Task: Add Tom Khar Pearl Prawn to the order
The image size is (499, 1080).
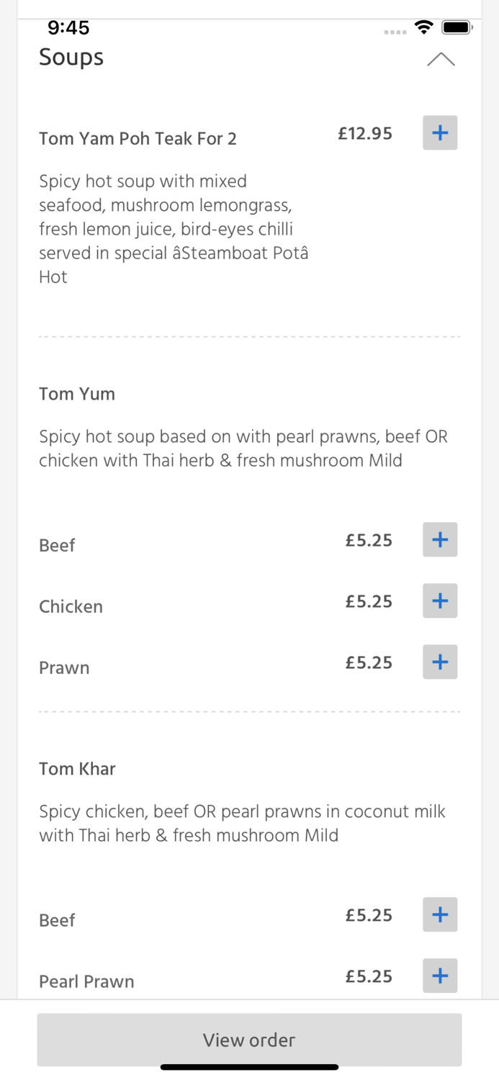Action: pyautogui.click(x=440, y=976)
